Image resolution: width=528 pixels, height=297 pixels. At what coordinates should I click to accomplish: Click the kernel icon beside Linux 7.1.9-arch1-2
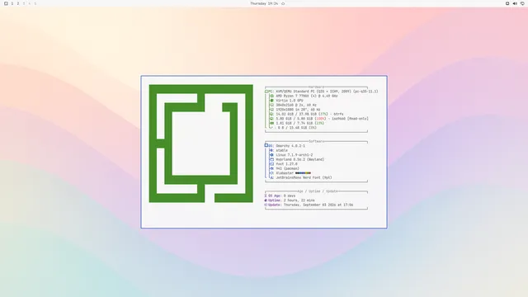pos(271,155)
